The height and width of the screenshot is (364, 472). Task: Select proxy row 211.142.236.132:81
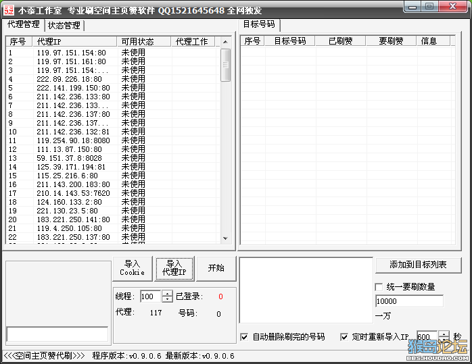[113, 132]
